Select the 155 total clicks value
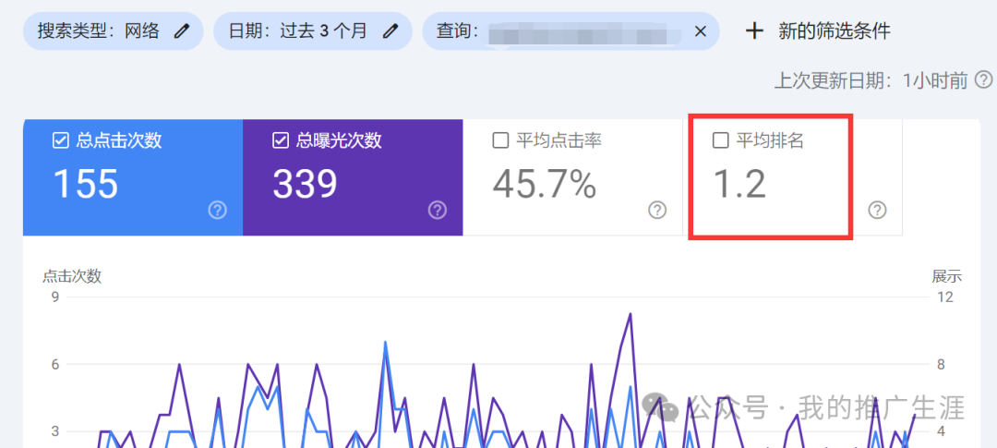997x448 pixels. [x=86, y=185]
